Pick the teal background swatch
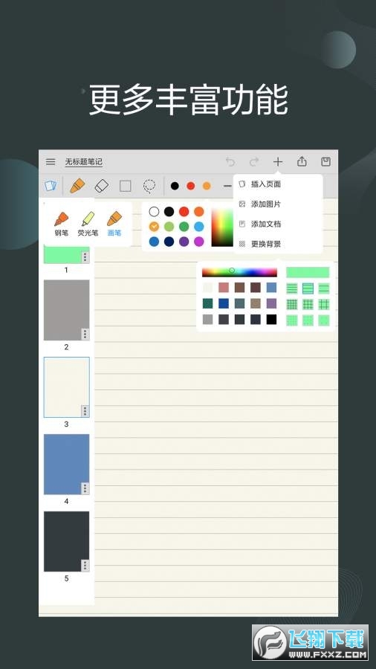The image size is (376, 669). click(x=207, y=303)
